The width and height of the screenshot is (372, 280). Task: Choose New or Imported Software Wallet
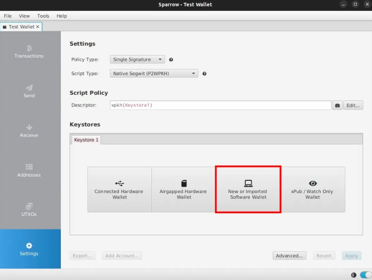(x=248, y=189)
